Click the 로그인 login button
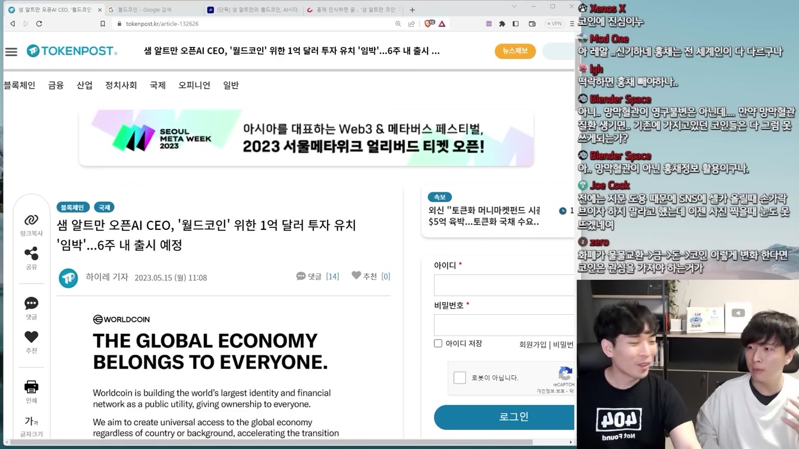799x449 pixels. (x=504, y=417)
